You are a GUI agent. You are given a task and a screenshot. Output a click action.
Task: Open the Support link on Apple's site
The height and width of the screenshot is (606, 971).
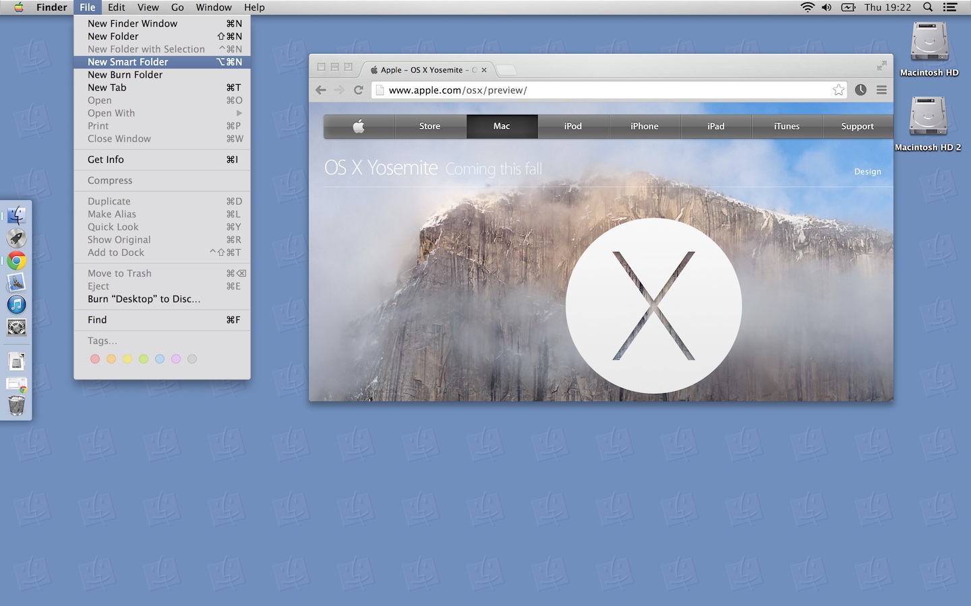pos(857,126)
